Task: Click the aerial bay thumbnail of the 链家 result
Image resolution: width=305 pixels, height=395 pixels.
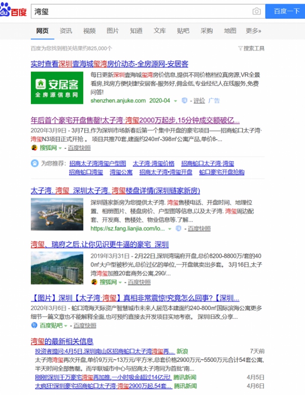Action: 57,214
